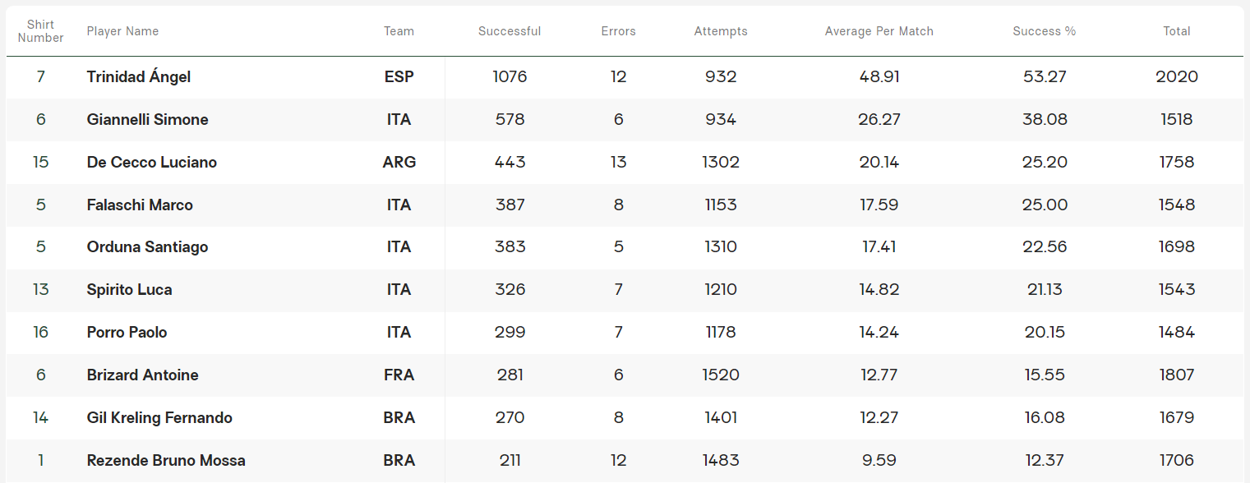Screen dimensions: 1250x483
Task: Click the Team column header
Action: (399, 31)
